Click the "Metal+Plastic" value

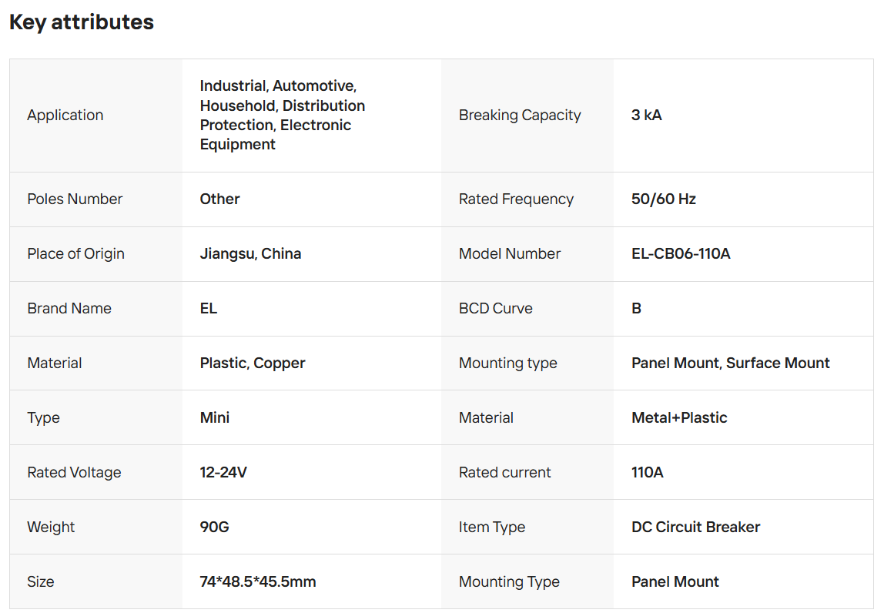click(x=679, y=418)
